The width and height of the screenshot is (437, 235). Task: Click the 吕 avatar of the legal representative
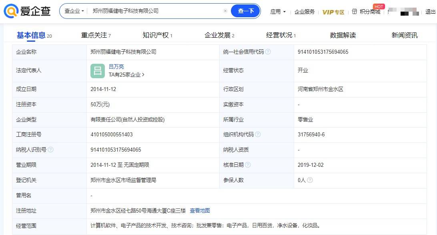tap(98, 71)
